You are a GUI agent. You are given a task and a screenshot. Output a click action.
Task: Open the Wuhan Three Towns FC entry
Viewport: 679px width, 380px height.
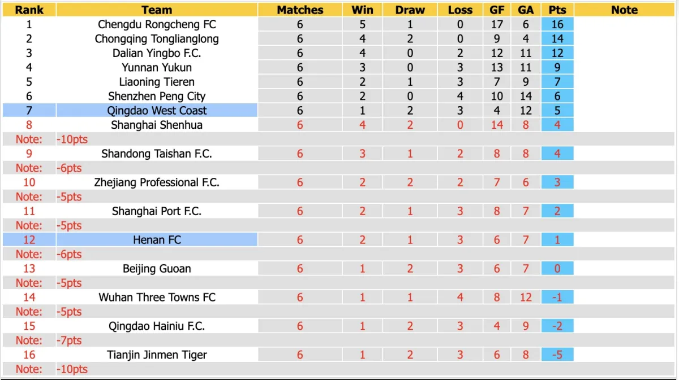coord(157,298)
